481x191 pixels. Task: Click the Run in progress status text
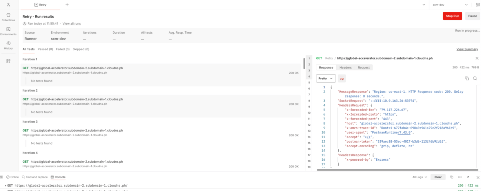[x=467, y=31]
